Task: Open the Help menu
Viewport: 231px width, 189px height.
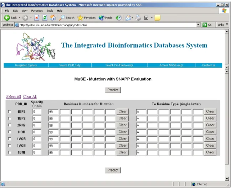Action: point(60,11)
